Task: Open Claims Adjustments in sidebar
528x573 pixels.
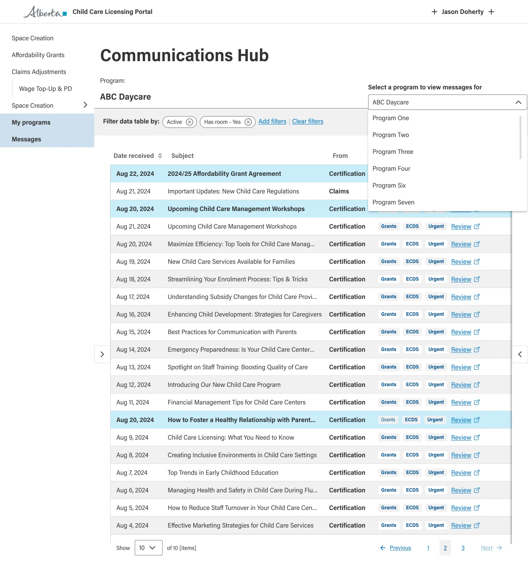Action: coord(39,72)
